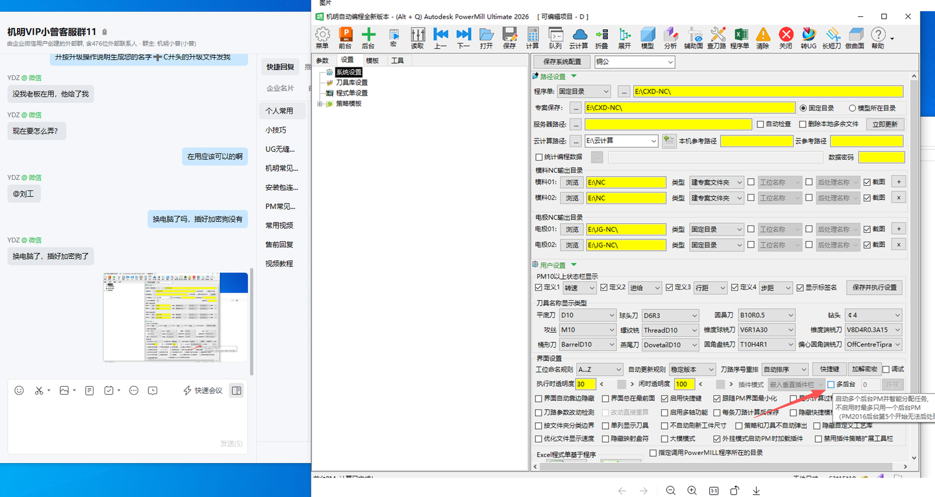Click the 快速会议 quick meeting button
The height and width of the screenshot is (497, 935).
(203, 390)
